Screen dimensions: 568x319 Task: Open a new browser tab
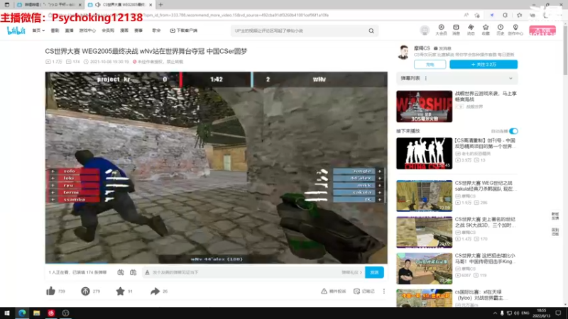tap(160, 5)
